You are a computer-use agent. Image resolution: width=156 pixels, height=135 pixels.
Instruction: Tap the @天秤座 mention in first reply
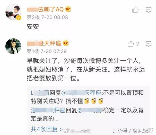point(81,93)
